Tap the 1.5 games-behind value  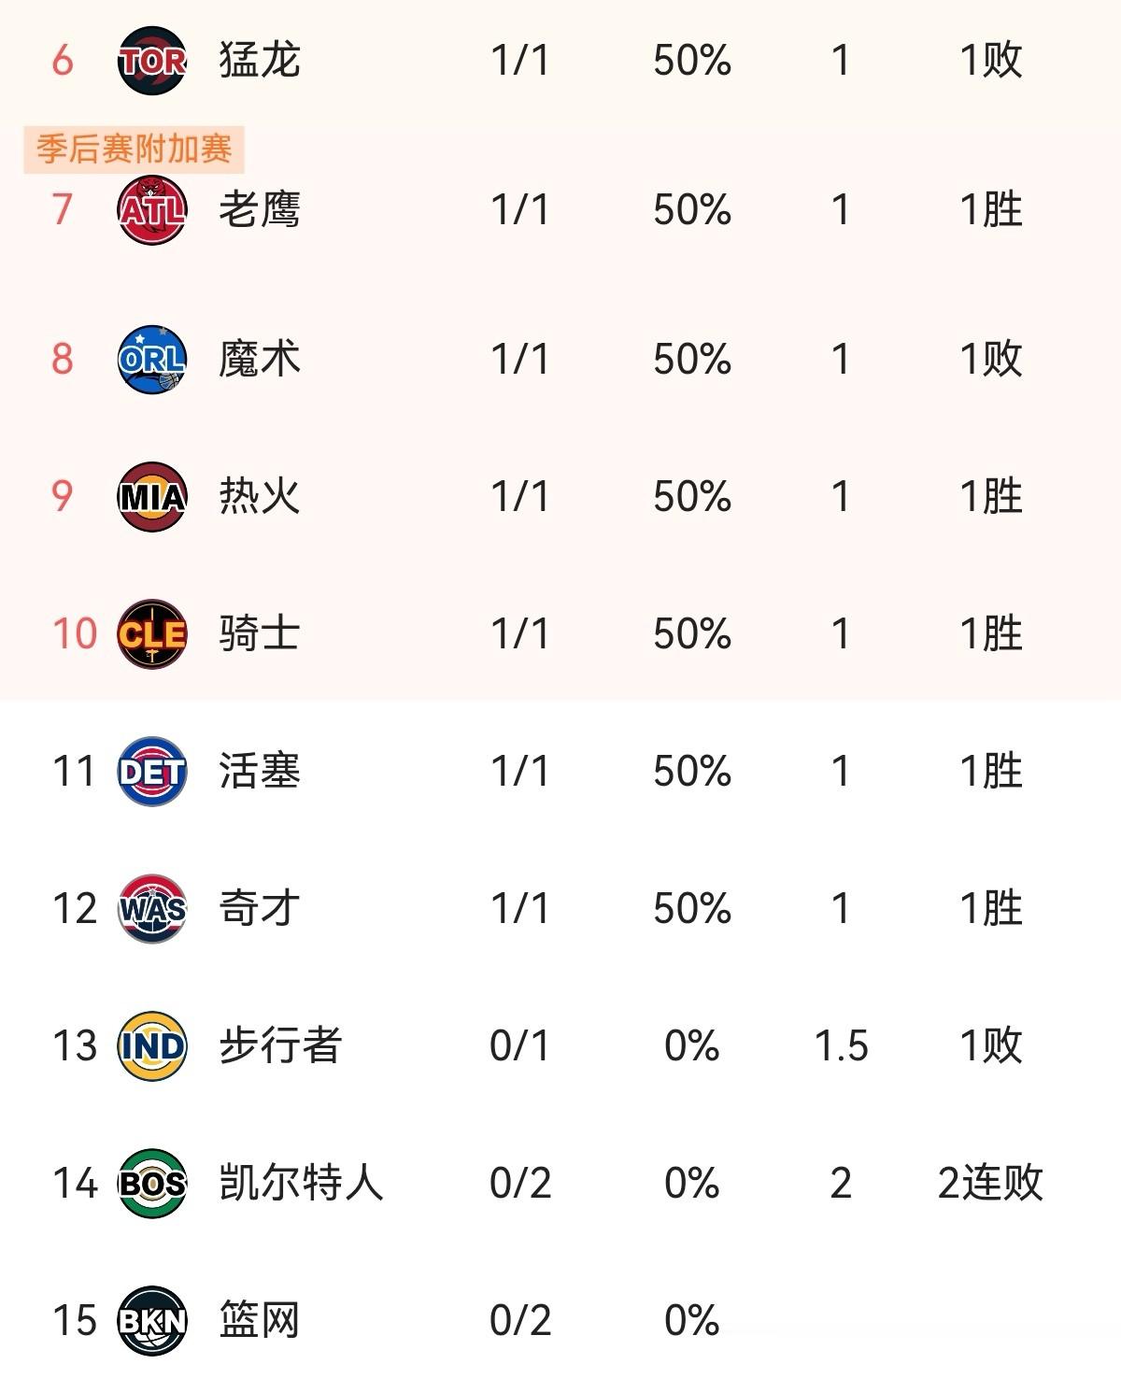tap(841, 1045)
